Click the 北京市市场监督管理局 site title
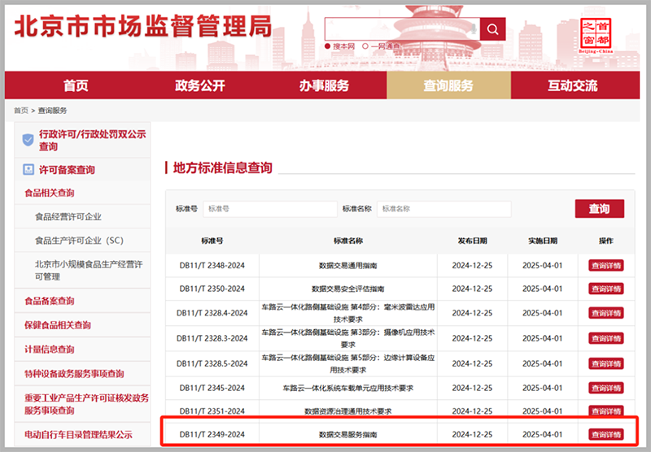The height and width of the screenshot is (452, 651). click(x=143, y=27)
